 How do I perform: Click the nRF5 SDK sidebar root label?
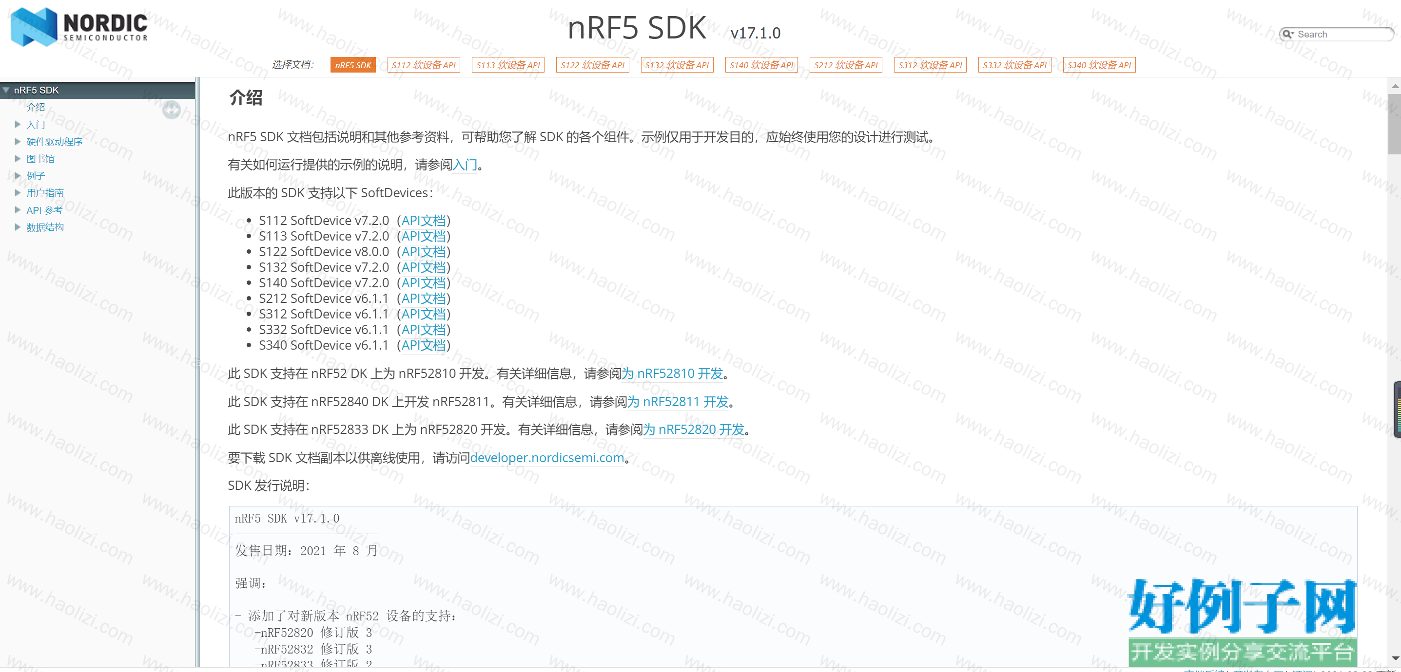37,90
